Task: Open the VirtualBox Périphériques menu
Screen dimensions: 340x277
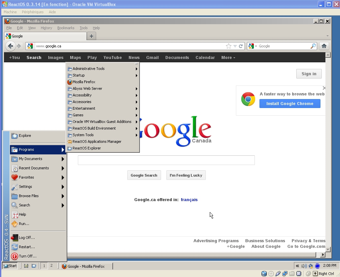Action: pyautogui.click(x=32, y=12)
